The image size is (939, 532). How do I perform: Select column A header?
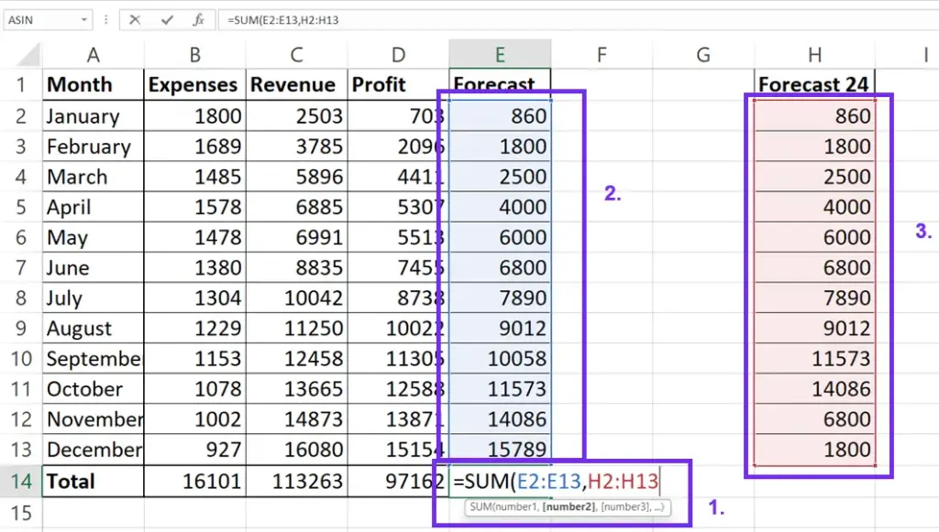[93, 54]
